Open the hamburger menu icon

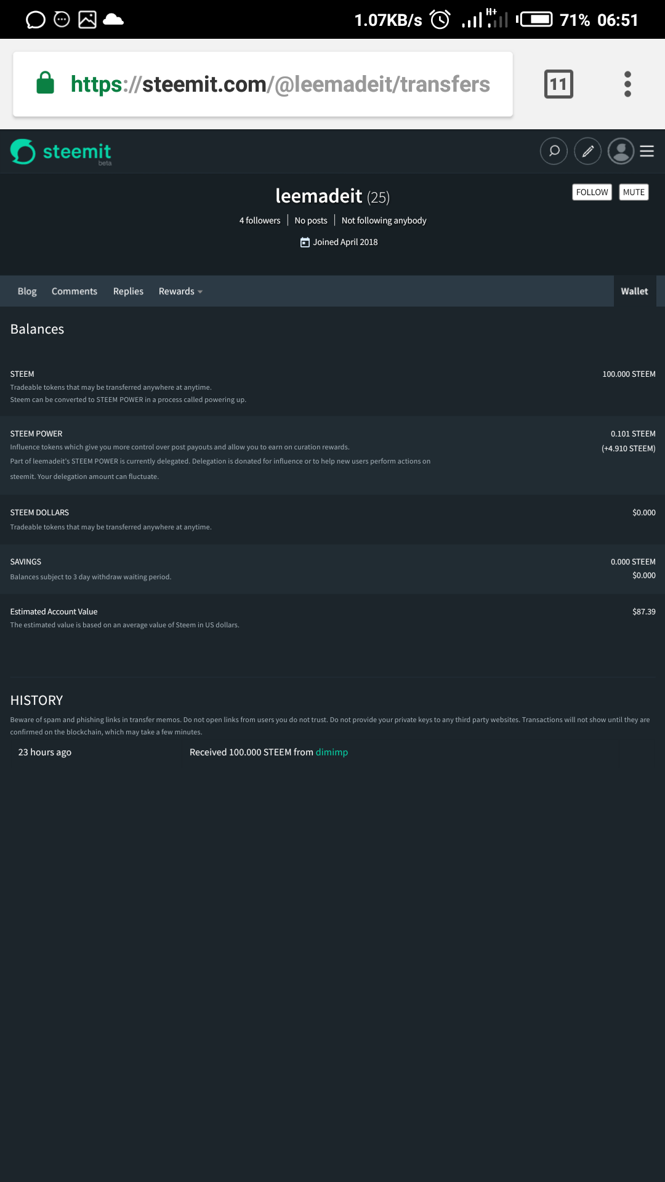pos(647,151)
